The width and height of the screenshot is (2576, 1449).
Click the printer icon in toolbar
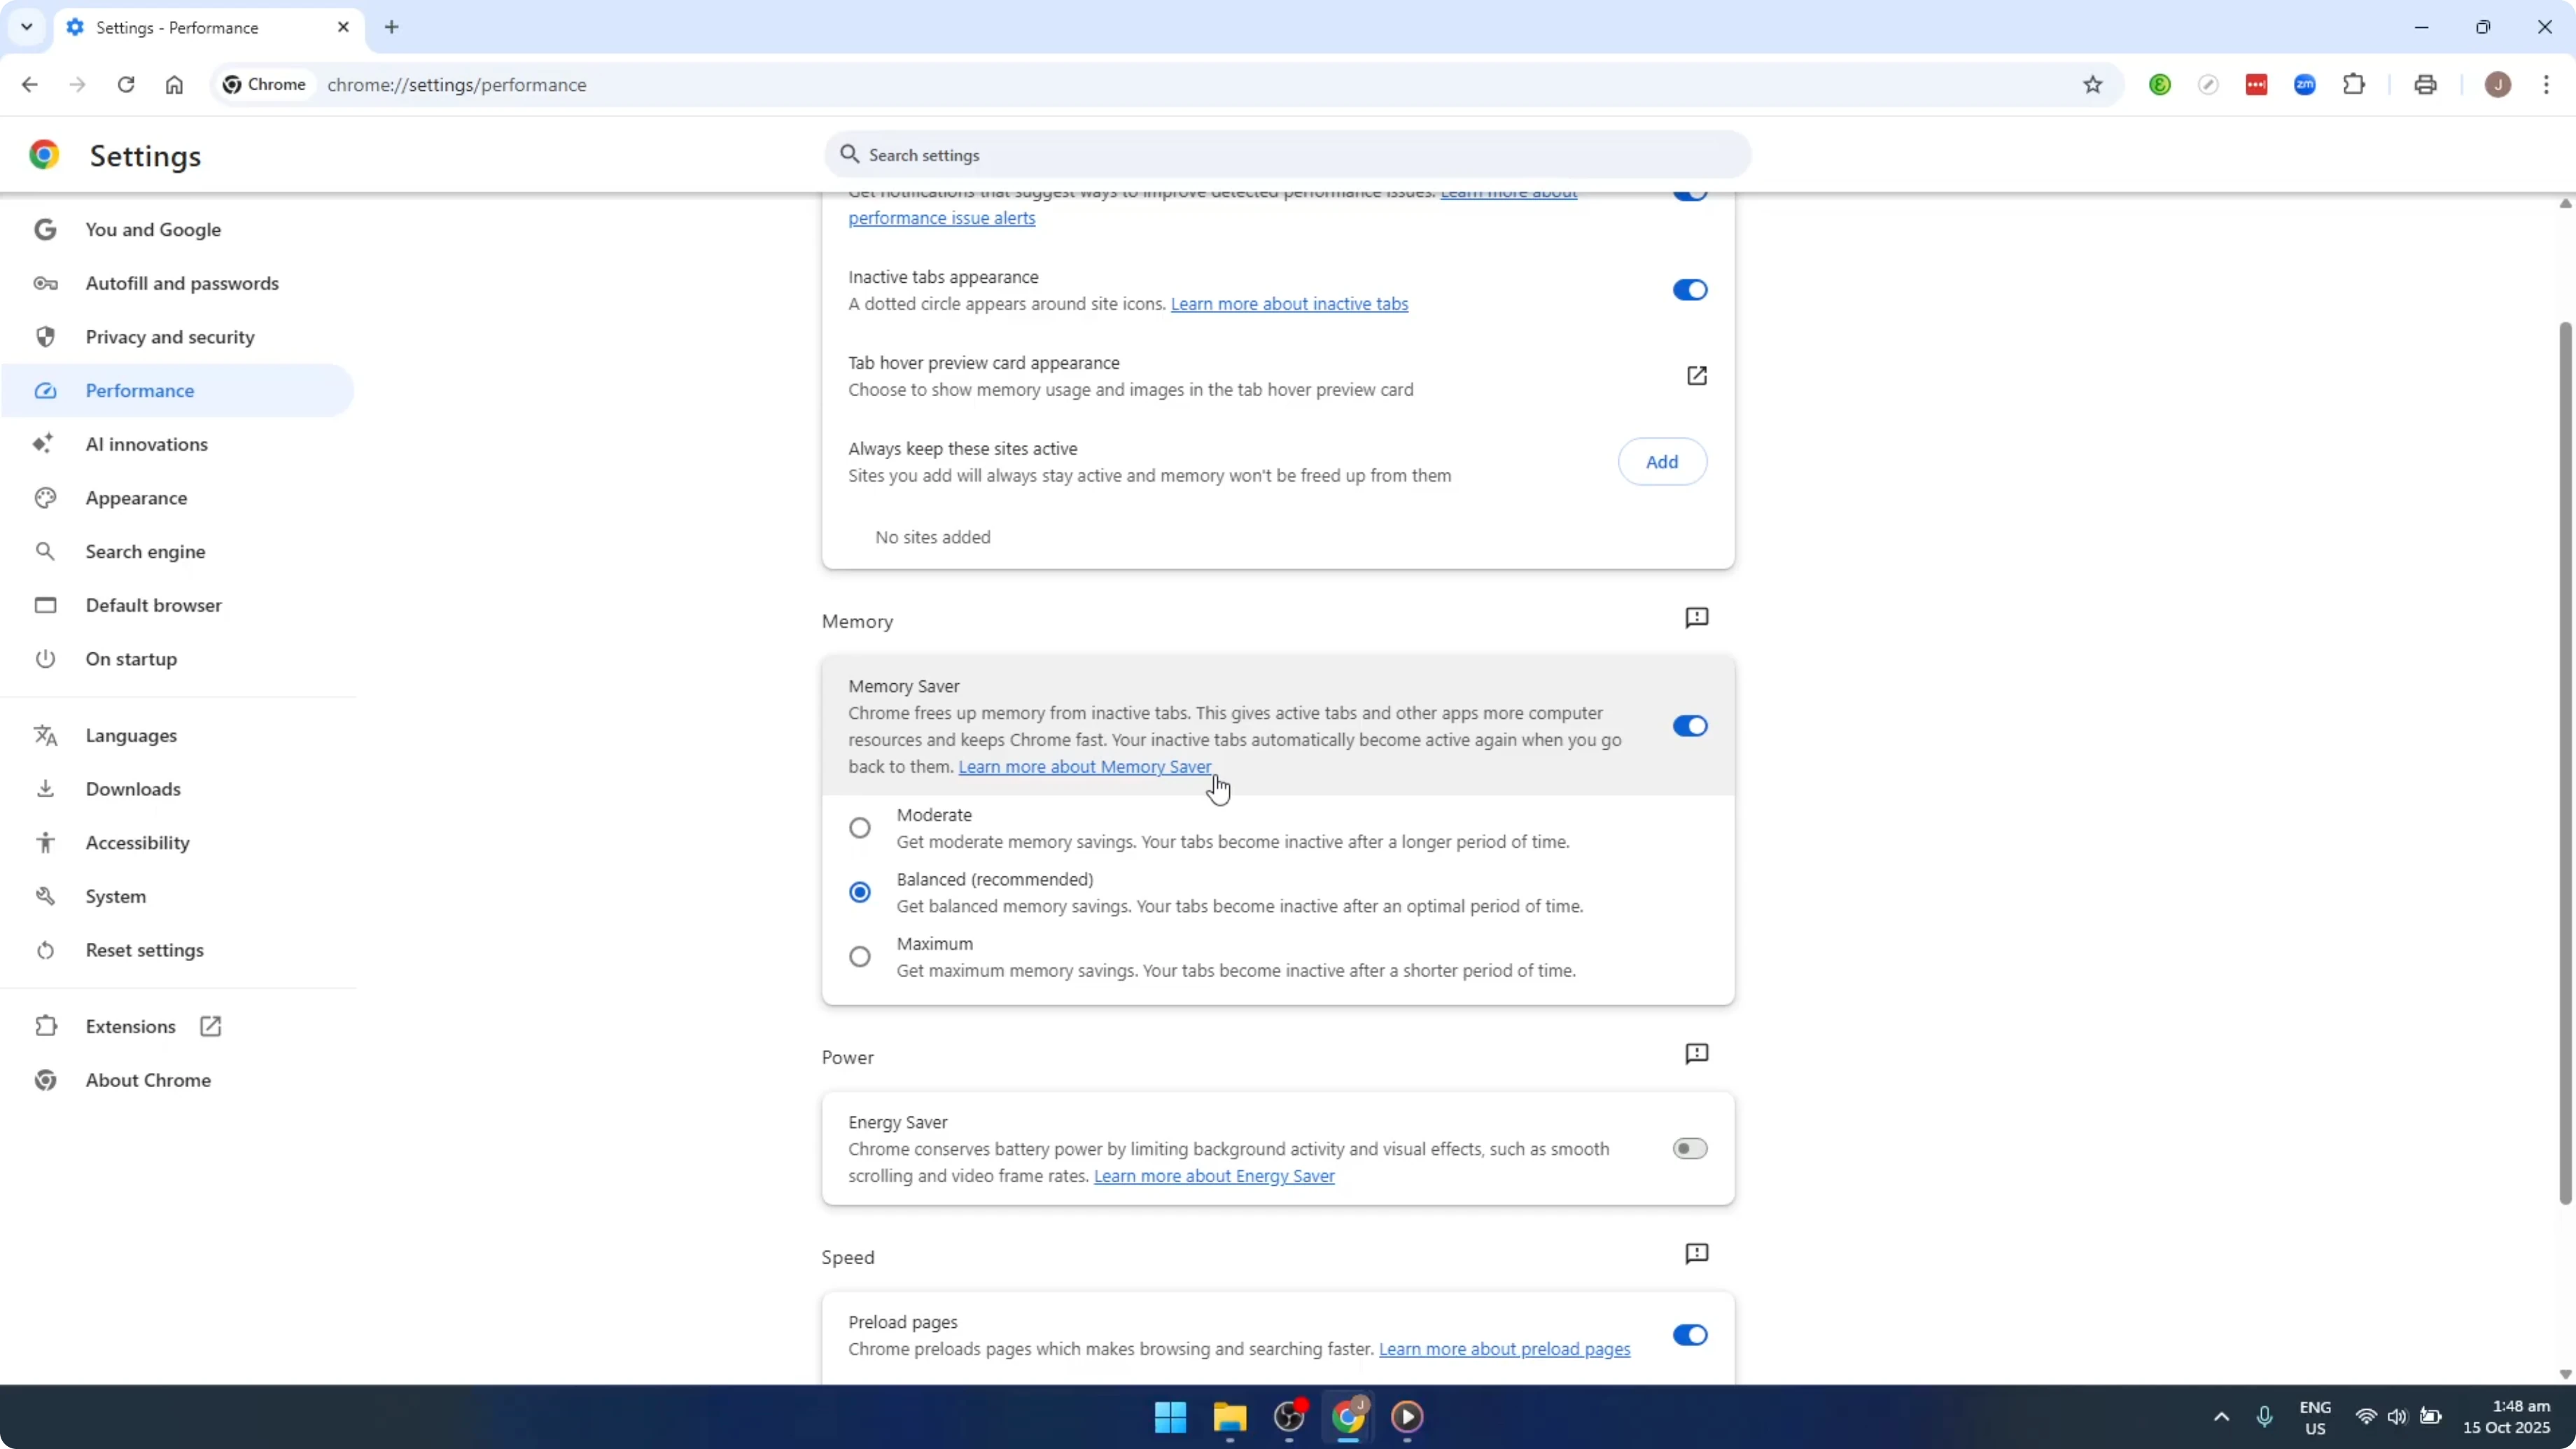(2425, 85)
